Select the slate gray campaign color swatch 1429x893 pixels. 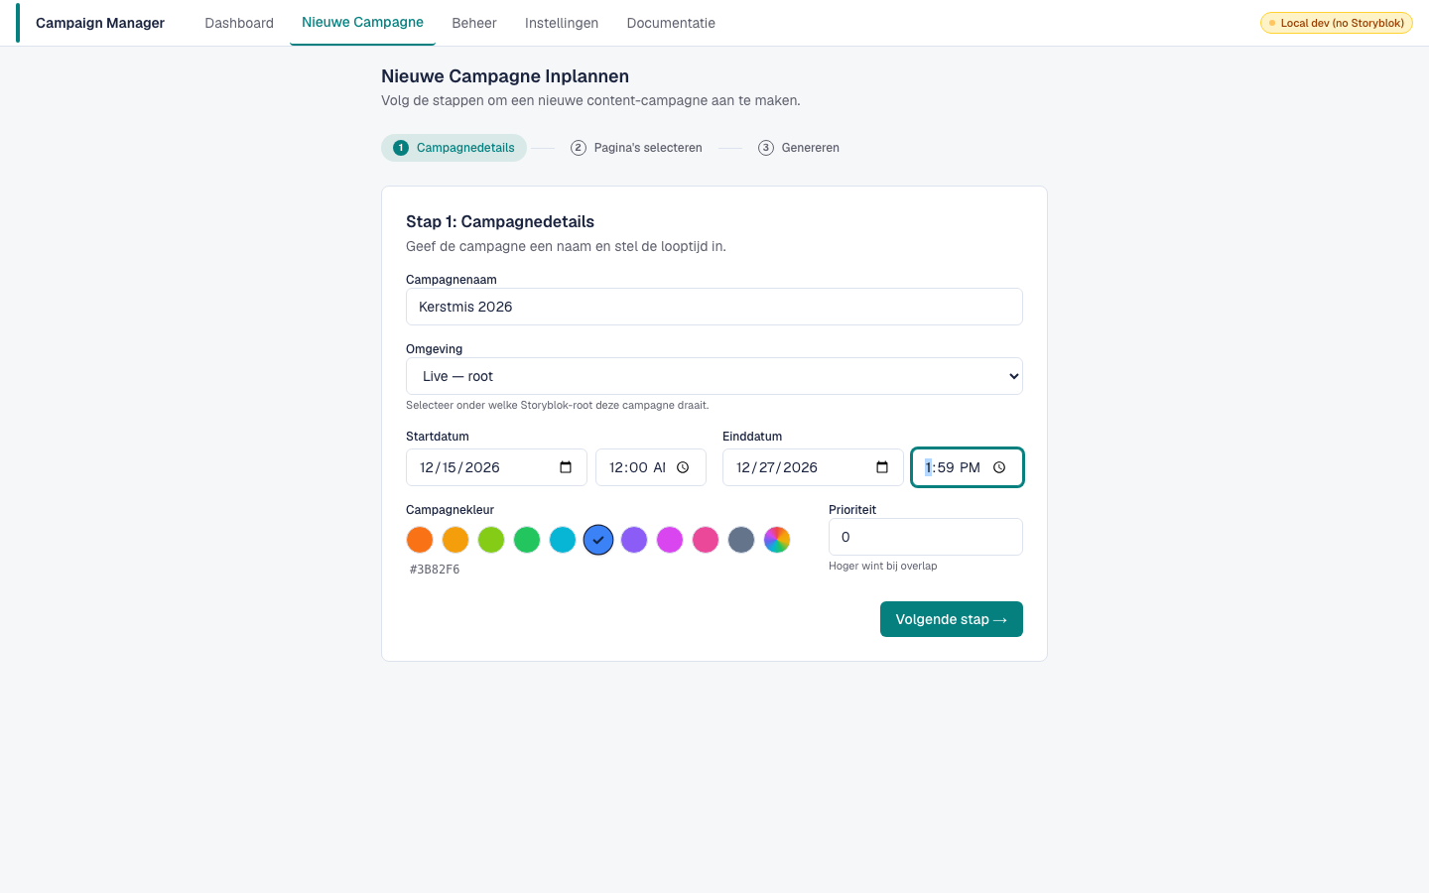tap(741, 540)
